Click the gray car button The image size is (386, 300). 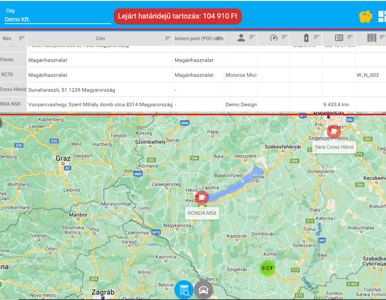[x=203, y=290]
